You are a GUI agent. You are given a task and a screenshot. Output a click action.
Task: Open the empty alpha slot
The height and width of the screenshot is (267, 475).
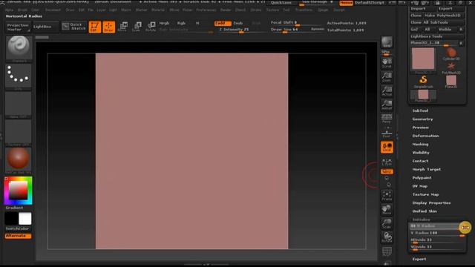pyautogui.click(x=18, y=104)
